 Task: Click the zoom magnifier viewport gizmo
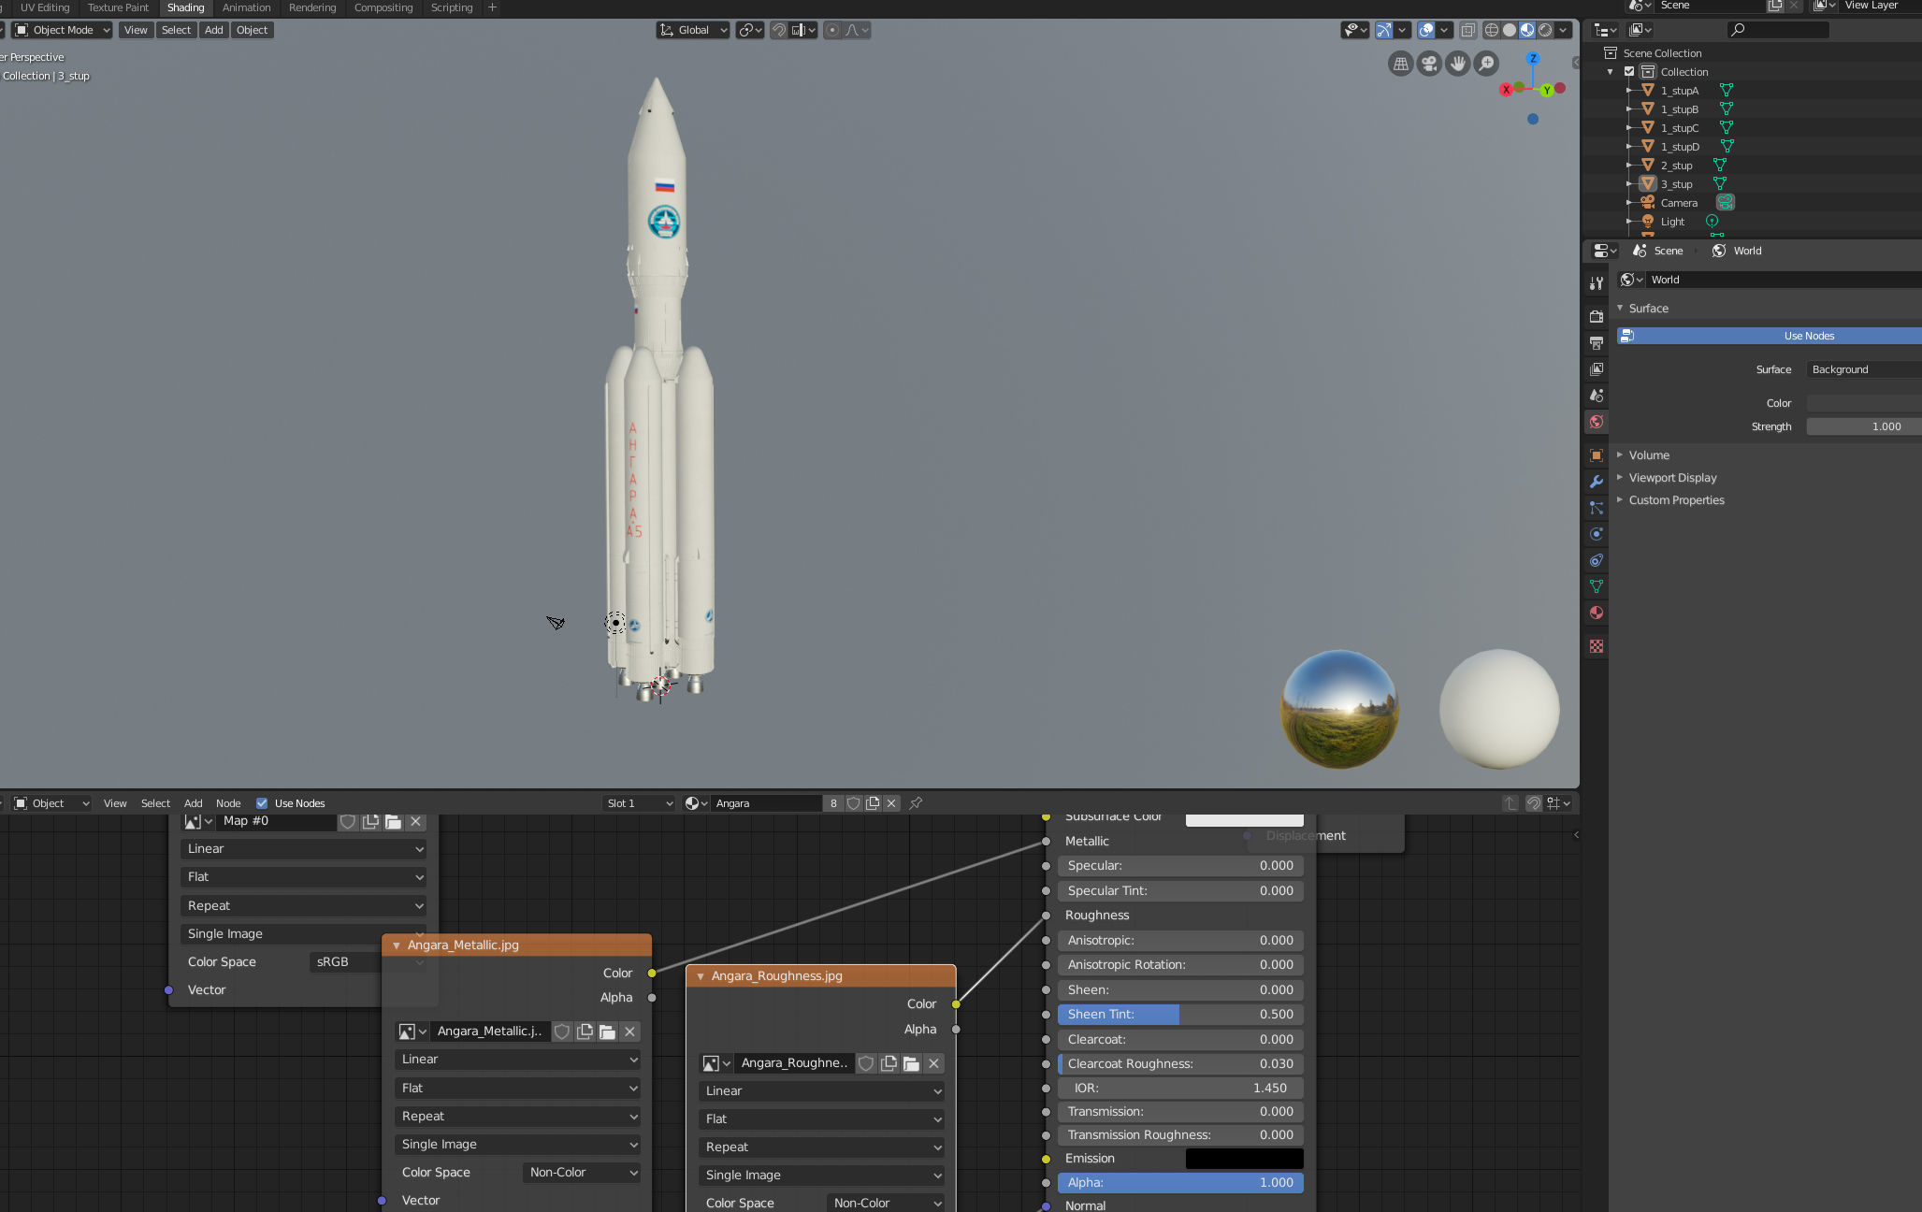click(1486, 64)
